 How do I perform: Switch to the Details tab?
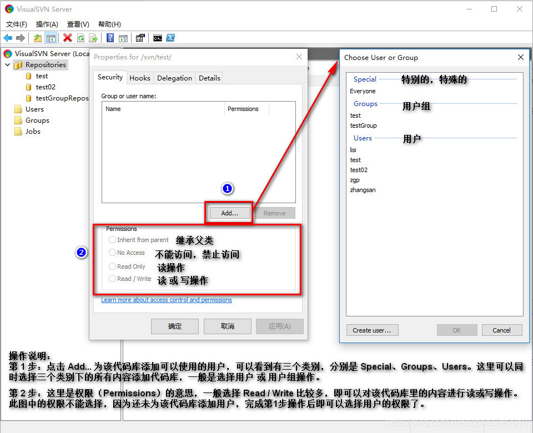click(209, 78)
